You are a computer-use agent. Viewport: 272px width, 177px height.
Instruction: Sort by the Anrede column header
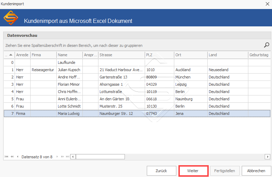coord(23,55)
